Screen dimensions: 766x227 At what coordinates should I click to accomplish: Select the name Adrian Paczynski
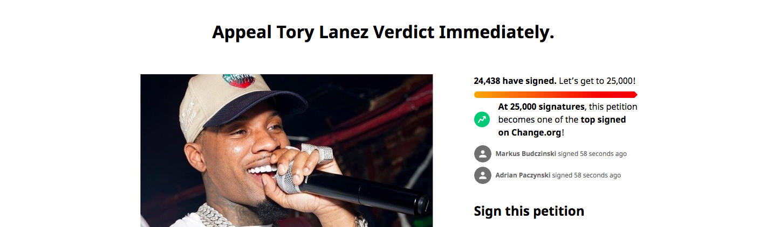pyautogui.click(x=523, y=175)
